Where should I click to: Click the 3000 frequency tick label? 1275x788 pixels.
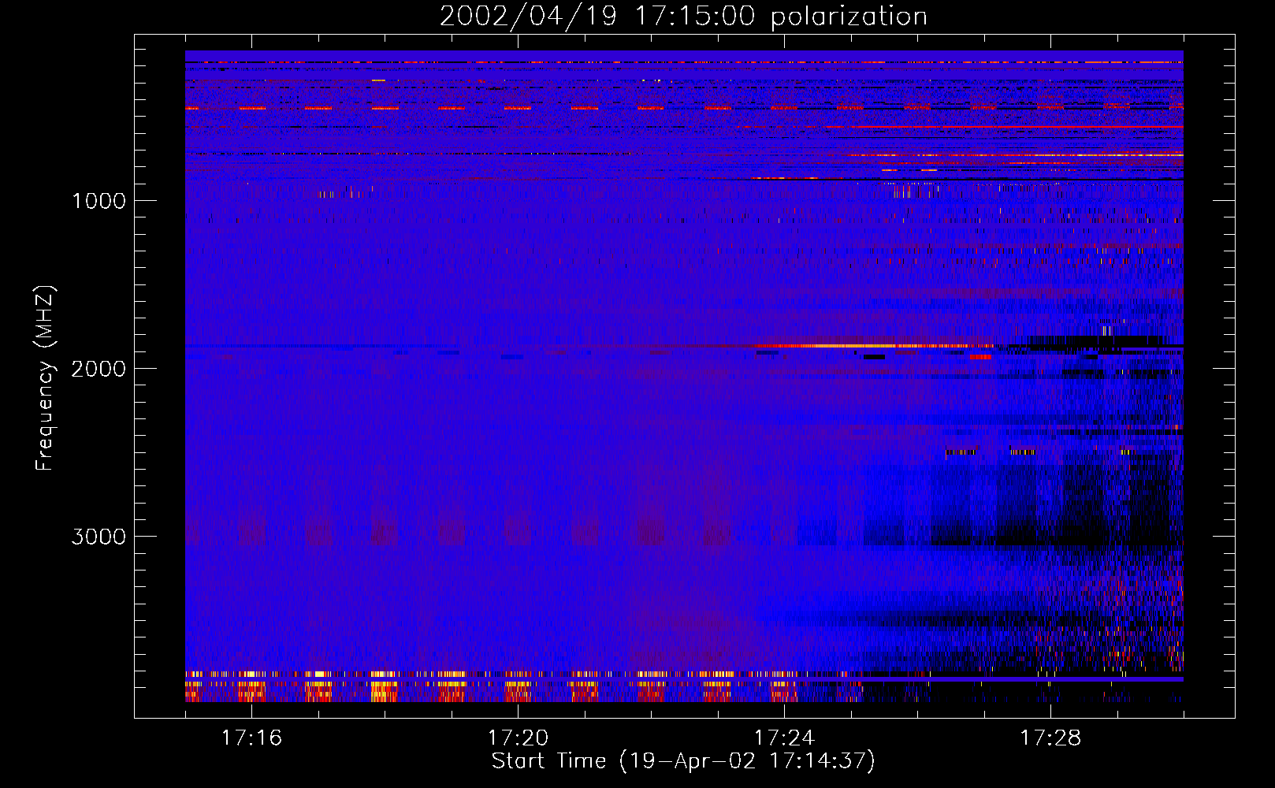point(99,537)
